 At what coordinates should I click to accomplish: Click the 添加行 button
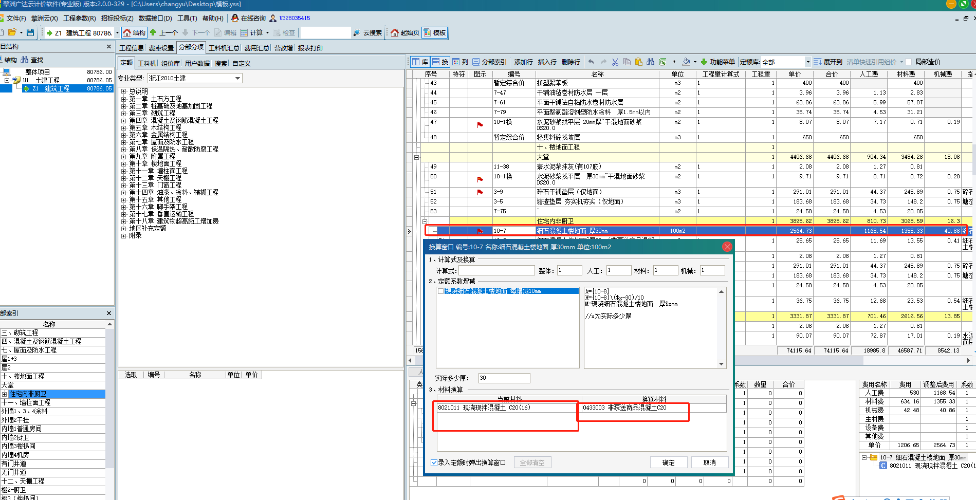coord(523,62)
